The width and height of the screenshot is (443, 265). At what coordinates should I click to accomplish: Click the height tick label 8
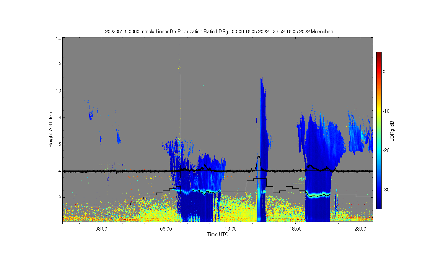coord(60,117)
